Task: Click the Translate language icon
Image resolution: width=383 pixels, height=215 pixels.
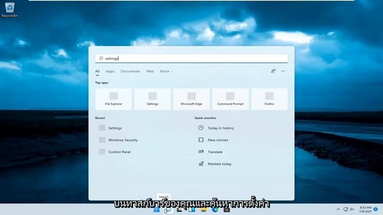Action: point(201,152)
